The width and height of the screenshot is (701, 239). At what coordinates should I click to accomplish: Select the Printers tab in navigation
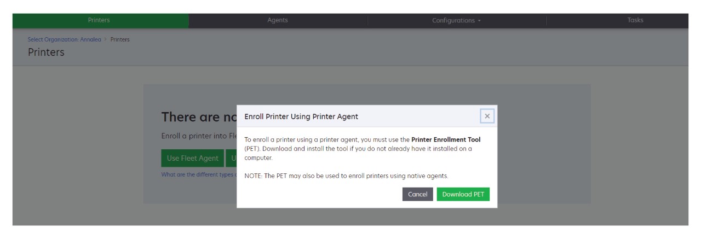click(99, 21)
